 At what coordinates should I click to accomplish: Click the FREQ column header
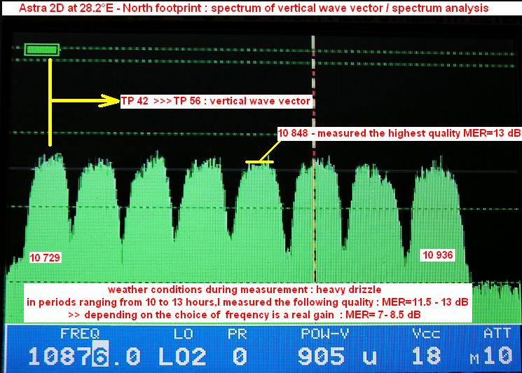coord(80,333)
